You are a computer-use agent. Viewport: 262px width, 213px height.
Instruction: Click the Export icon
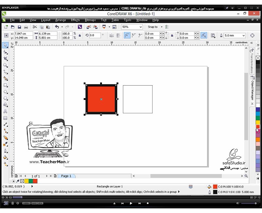pos(95,27)
